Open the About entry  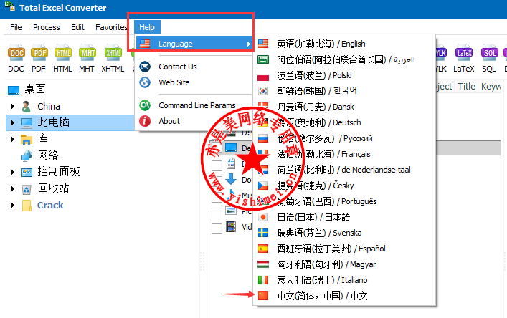tap(169, 121)
